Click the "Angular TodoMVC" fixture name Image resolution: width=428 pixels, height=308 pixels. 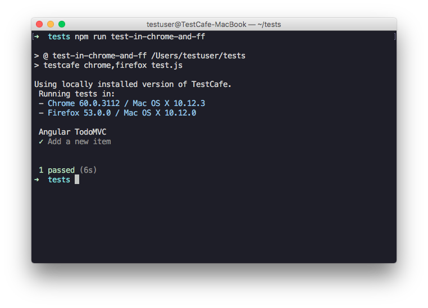72,132
